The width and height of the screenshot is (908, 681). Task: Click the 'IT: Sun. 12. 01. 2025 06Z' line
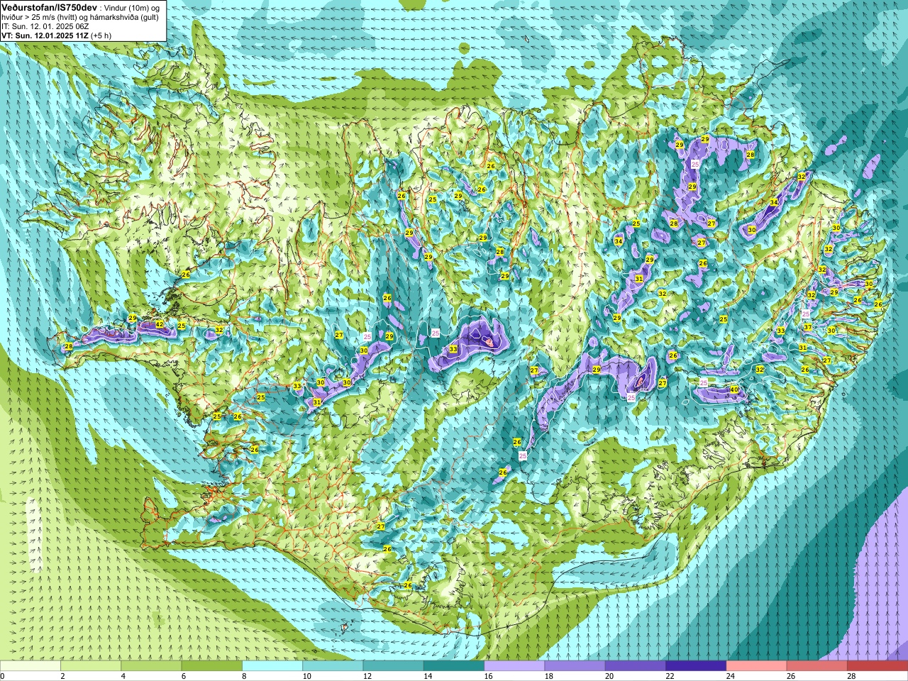pos(45,26)
